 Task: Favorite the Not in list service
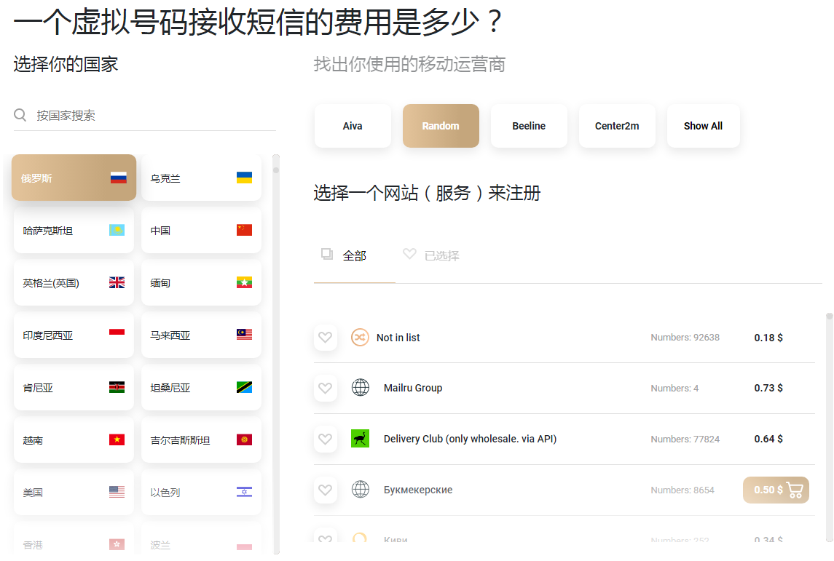(x=326, y=338)
